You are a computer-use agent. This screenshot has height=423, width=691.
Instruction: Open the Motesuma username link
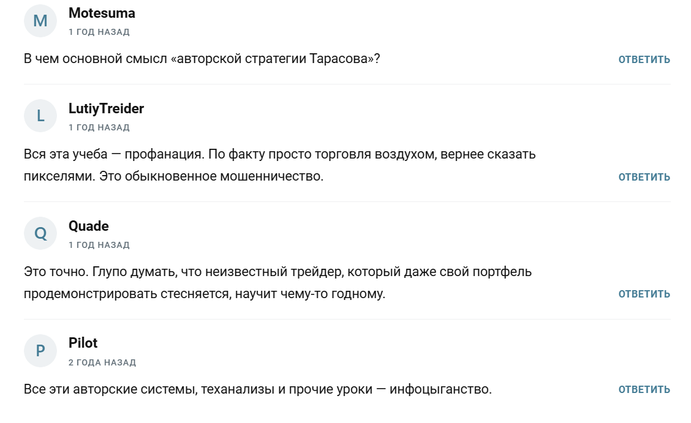click(x=102, y=13)
